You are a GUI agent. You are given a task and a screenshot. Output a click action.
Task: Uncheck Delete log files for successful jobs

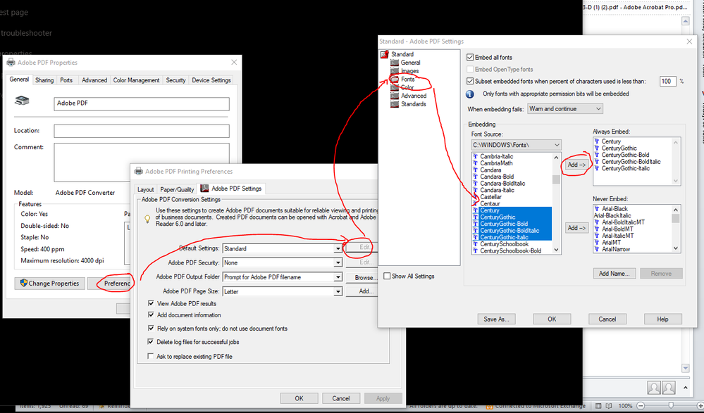tap(151, 342)
